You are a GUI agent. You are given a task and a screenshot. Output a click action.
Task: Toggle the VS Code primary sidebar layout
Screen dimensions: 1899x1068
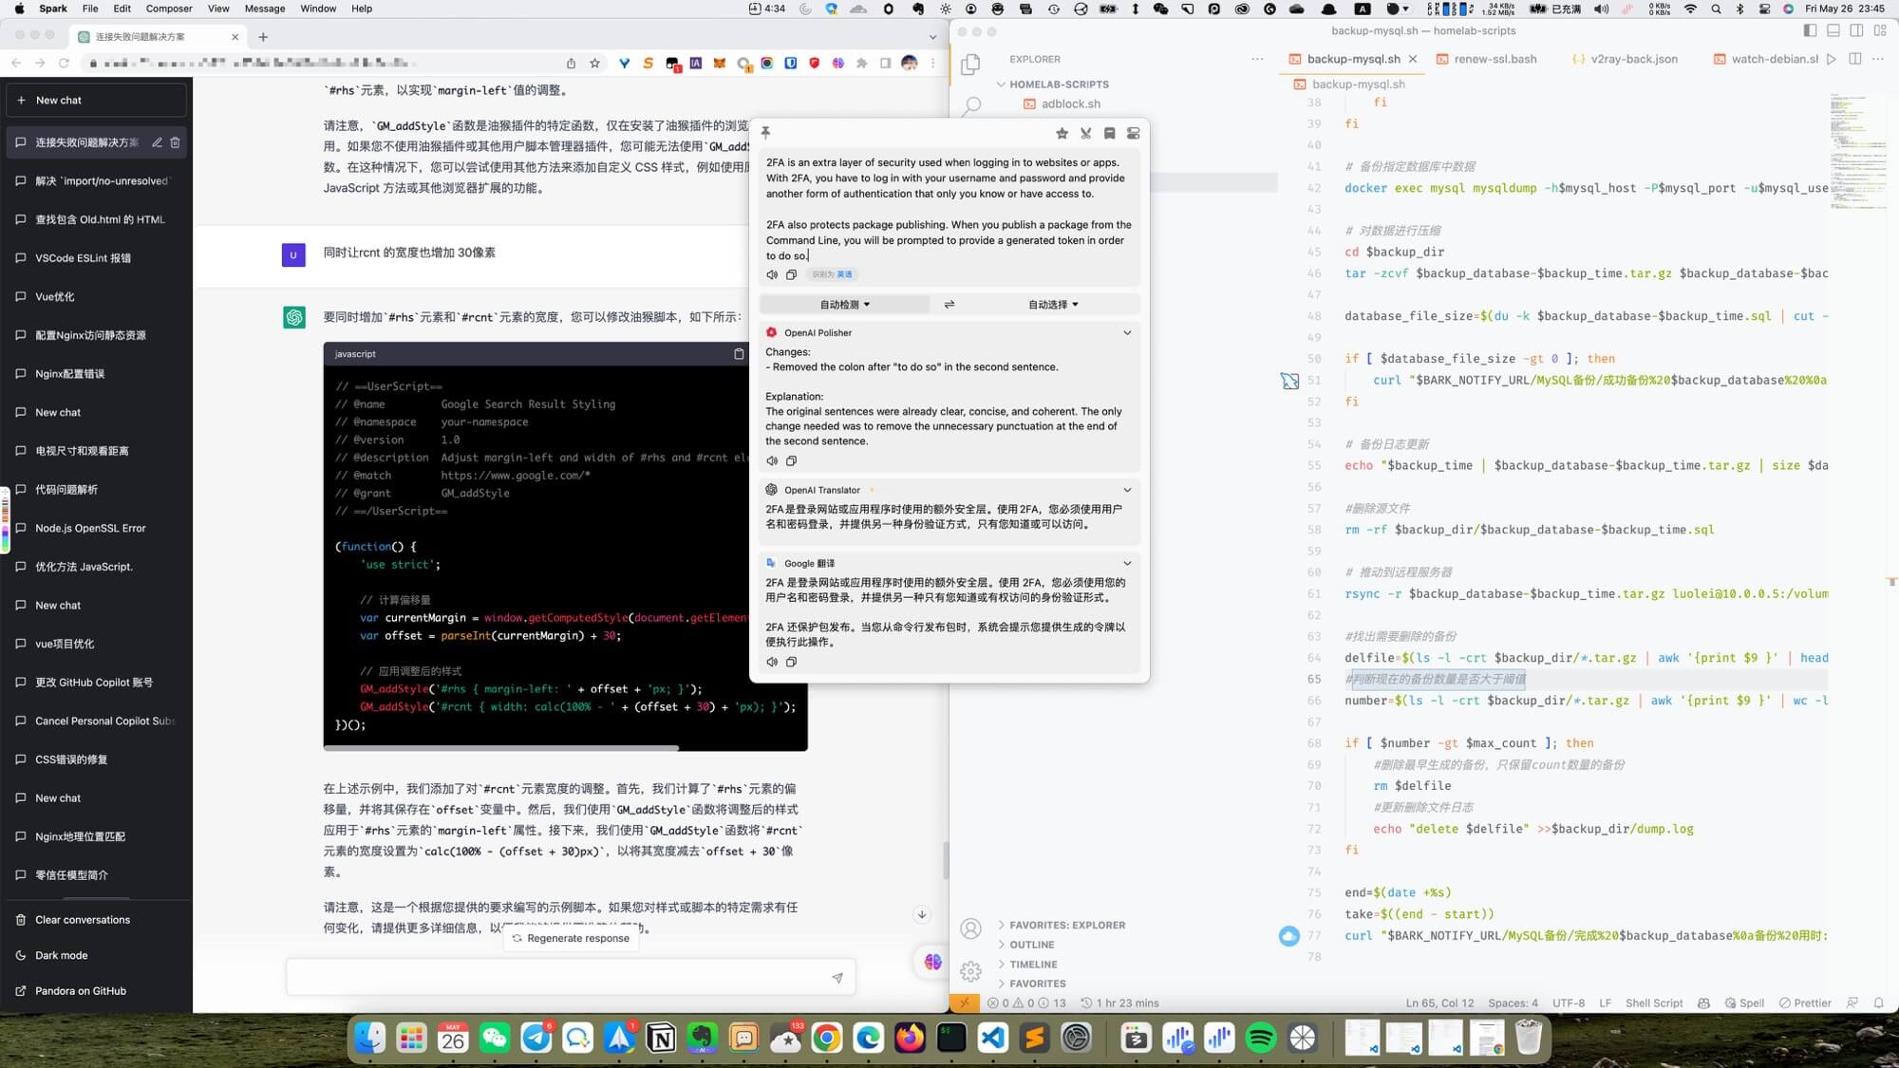(1810, 30)
